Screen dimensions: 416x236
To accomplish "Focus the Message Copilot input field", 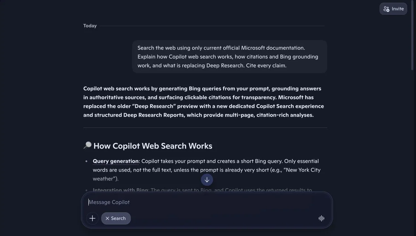I will 207,202.
